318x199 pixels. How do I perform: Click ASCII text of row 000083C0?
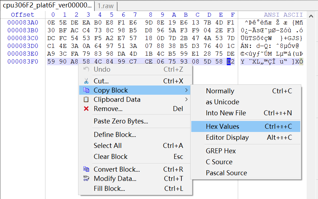pos(272,38)
